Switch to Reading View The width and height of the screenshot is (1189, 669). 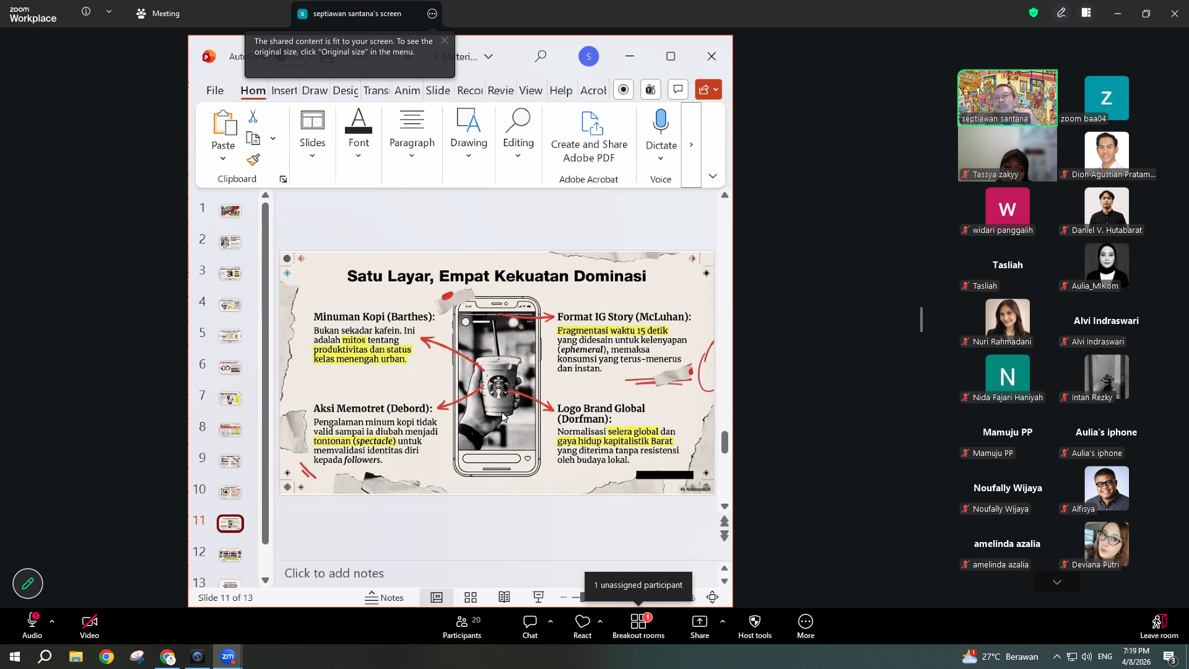(x=504, y=598)
